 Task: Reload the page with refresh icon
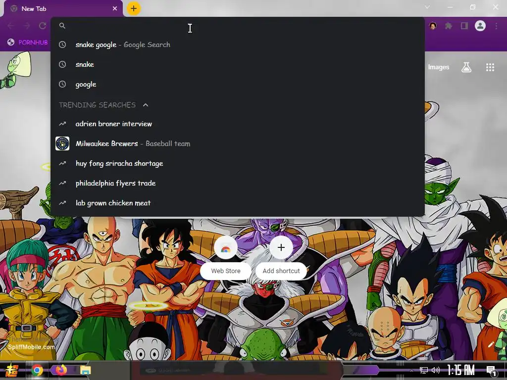43,26
